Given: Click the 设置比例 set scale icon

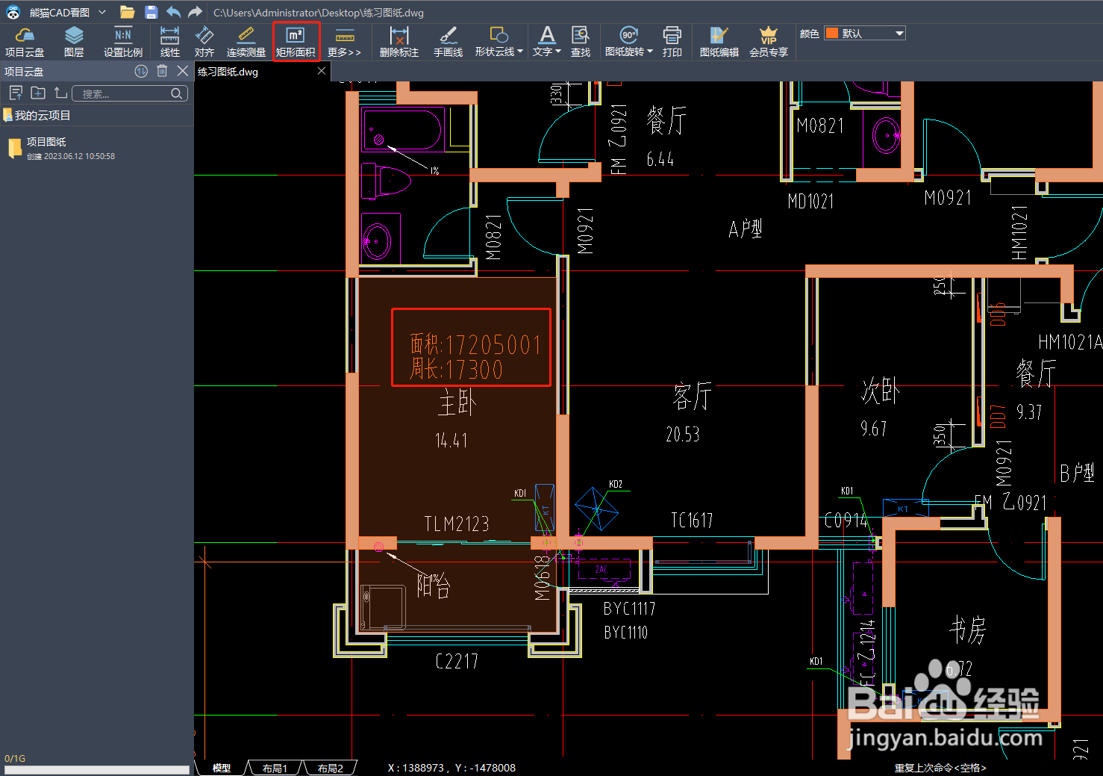Looking at the screenshot, I should pos(123,42).
